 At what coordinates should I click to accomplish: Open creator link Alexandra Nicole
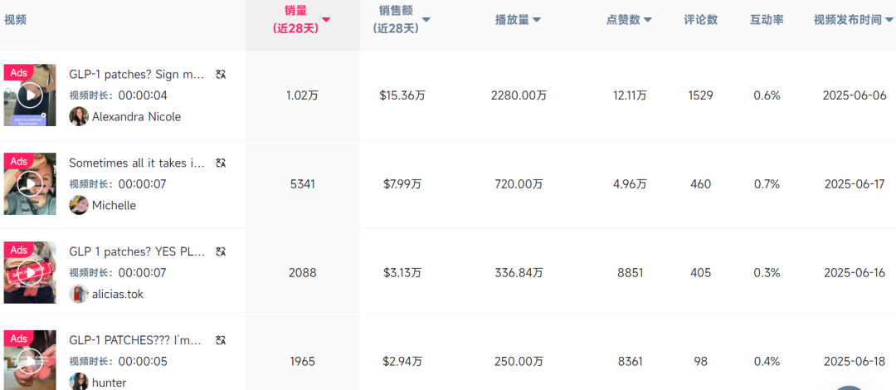[x=136, y=117]
